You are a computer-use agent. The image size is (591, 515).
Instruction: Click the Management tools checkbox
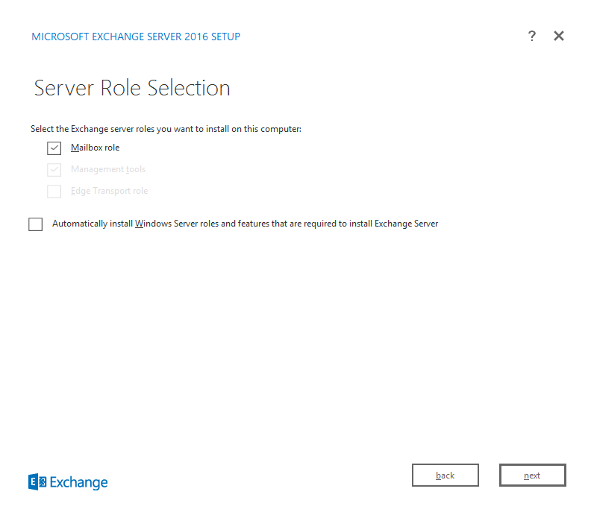pyautogui.click(x=54, y=169)
